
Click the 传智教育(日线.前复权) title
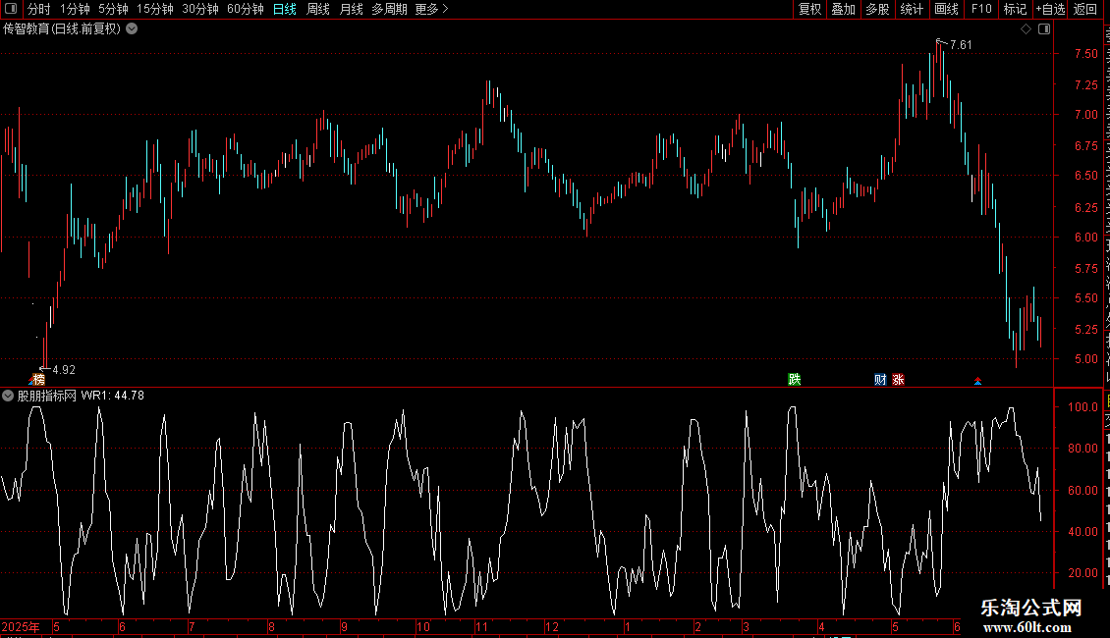click(x=62, y=29)
